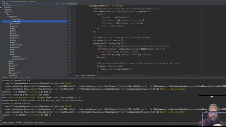The height and width of the screenshot is (127, 226).
Task: Open the 'Local' terminal session tab
Action: (x=10, y=78)
